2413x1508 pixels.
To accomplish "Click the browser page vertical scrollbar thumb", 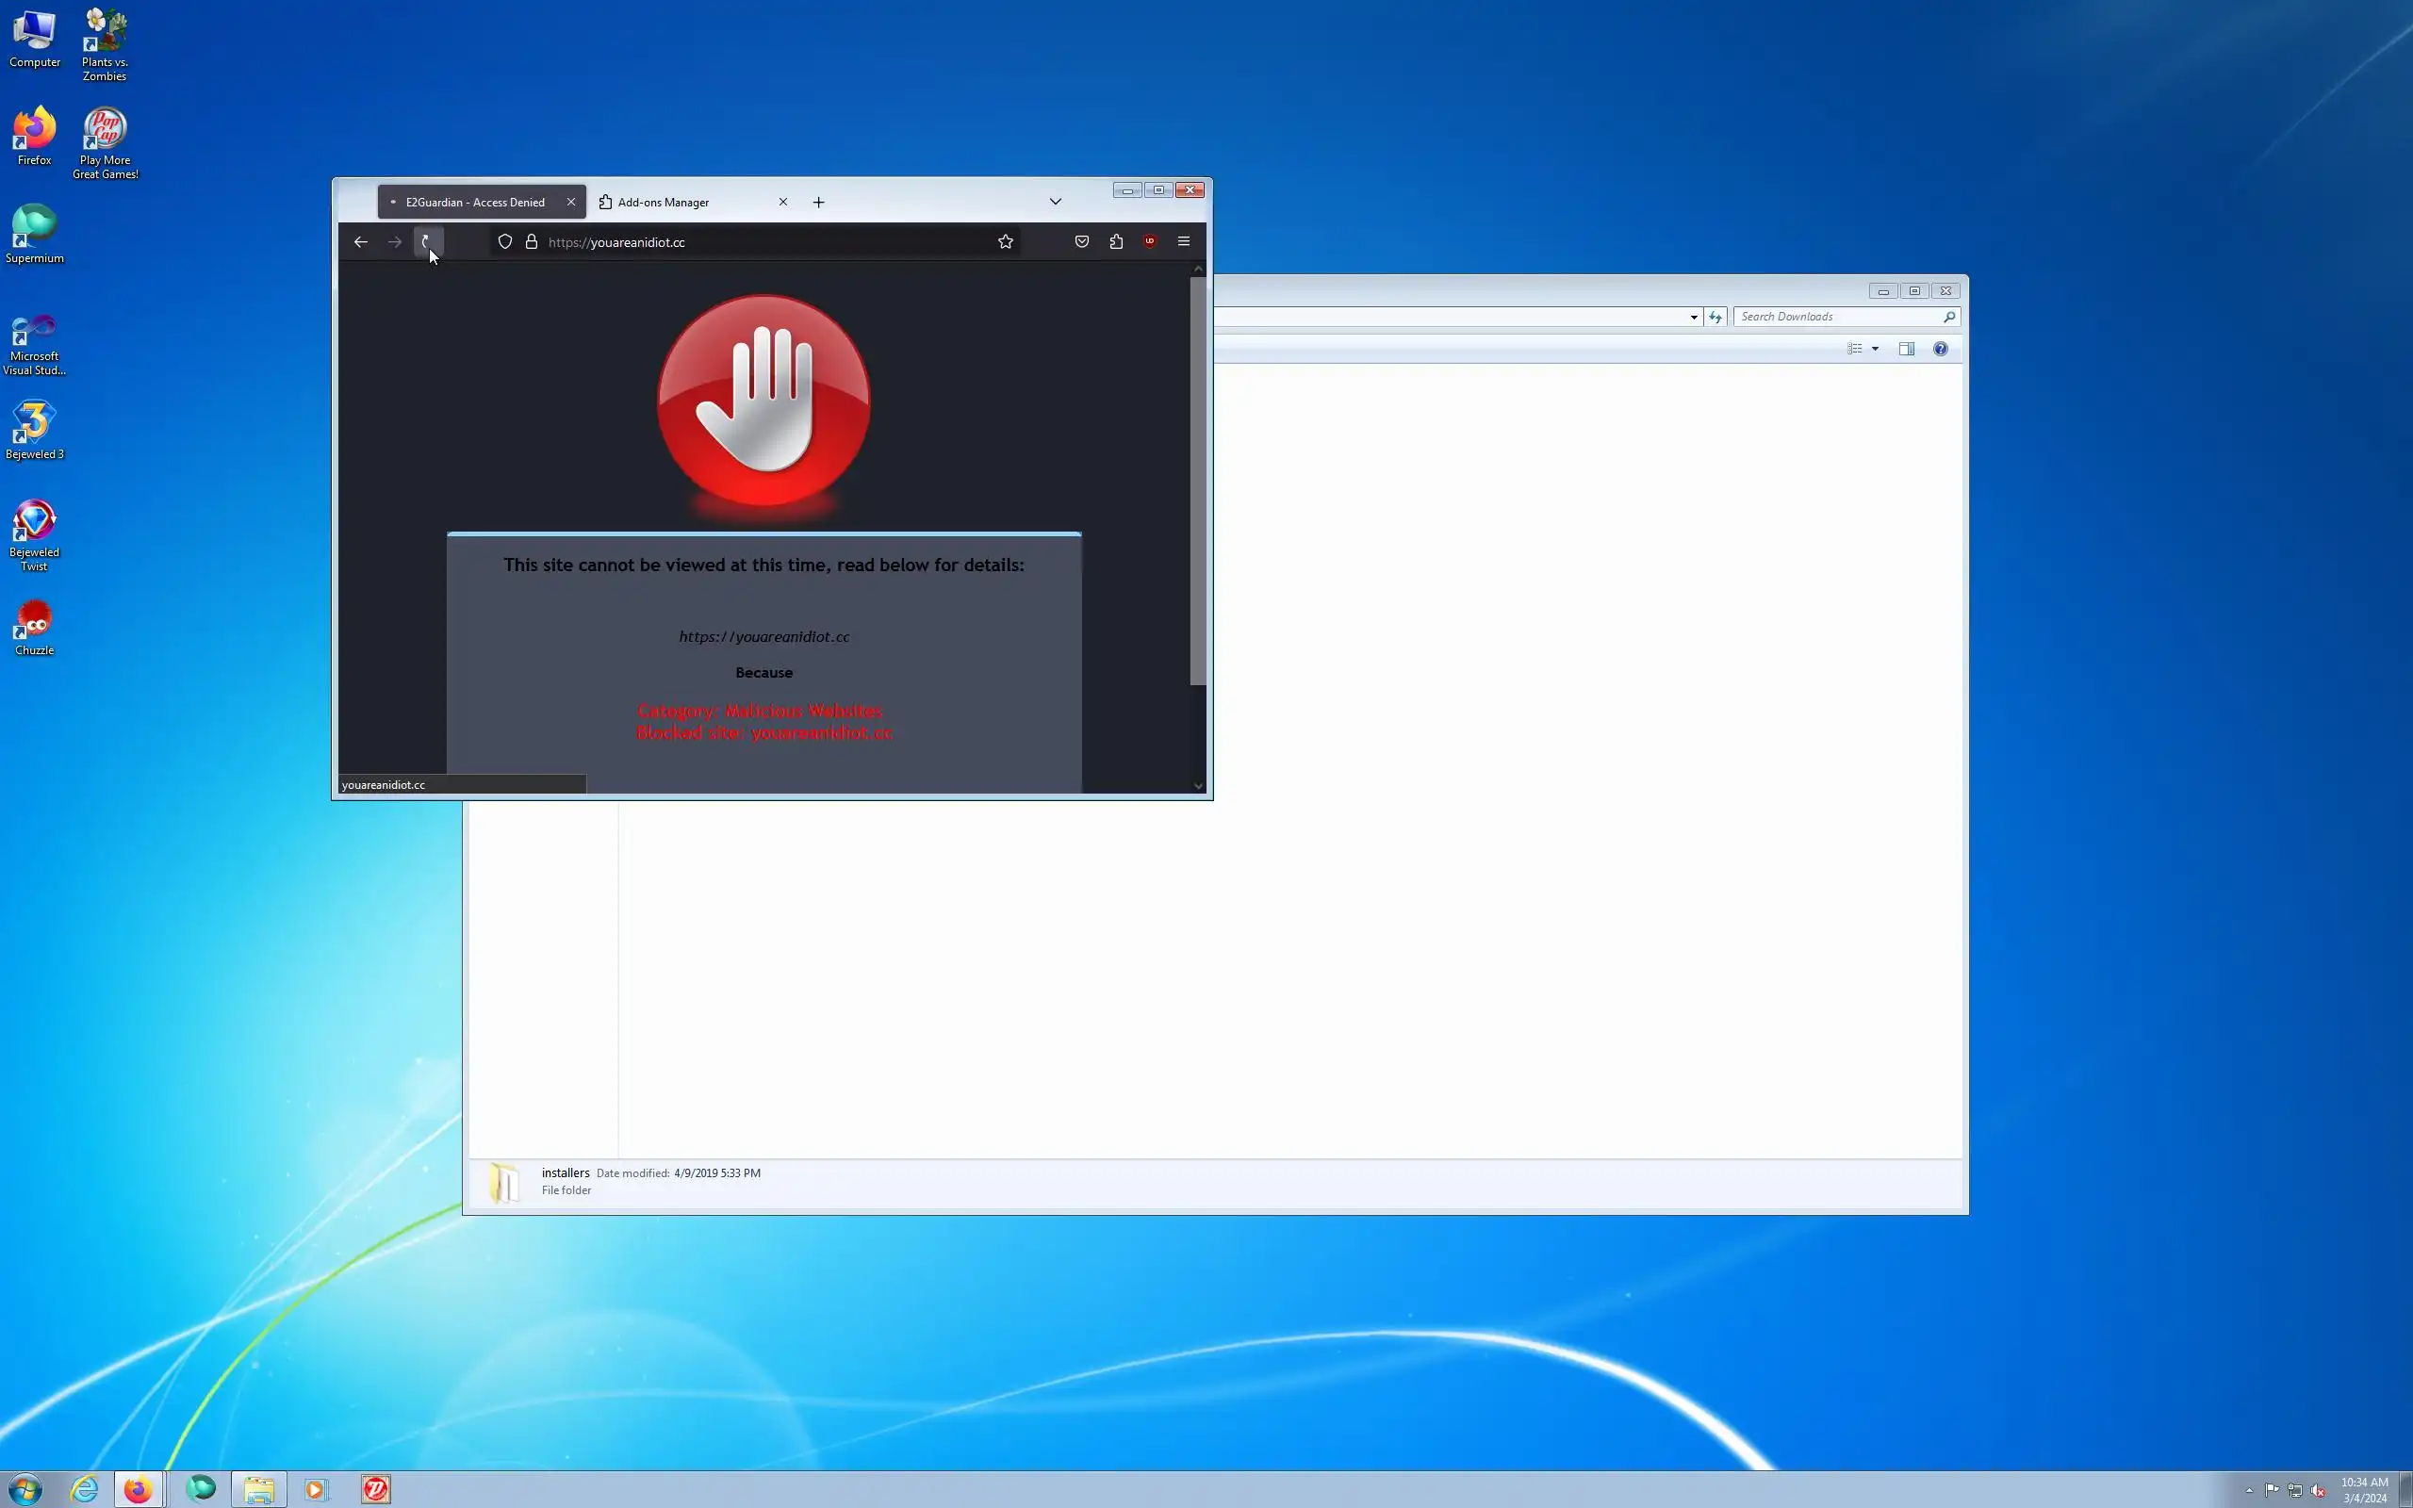I will [x=1197, y=479].
